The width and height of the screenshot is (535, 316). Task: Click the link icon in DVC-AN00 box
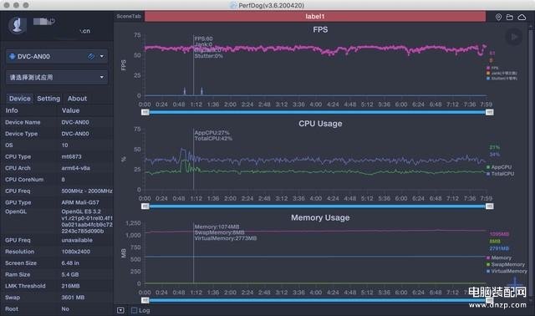point(91,56)
